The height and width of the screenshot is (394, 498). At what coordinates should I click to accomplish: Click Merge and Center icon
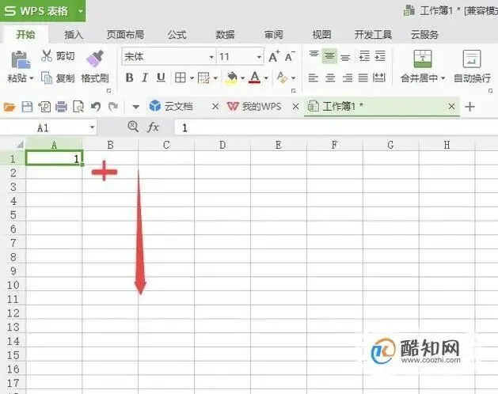pyautogui.click(x=423, y=59)
